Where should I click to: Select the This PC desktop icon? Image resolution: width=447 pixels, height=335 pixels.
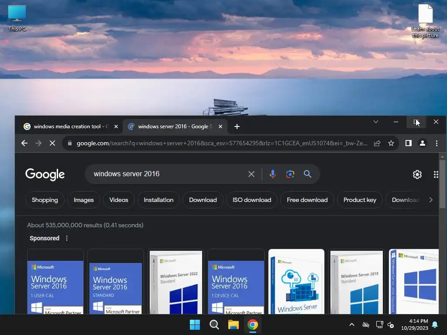pyautogui.click(x=17, y=18)
